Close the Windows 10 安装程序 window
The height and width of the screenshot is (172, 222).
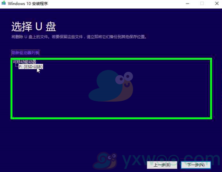coord(217,4)
